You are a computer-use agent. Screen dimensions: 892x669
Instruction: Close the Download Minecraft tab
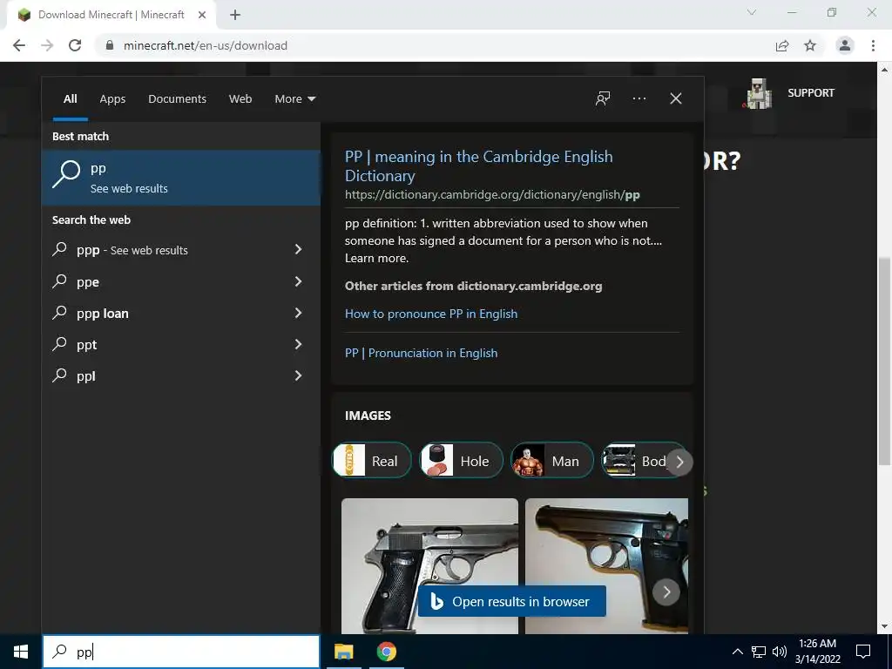point(202,15)
